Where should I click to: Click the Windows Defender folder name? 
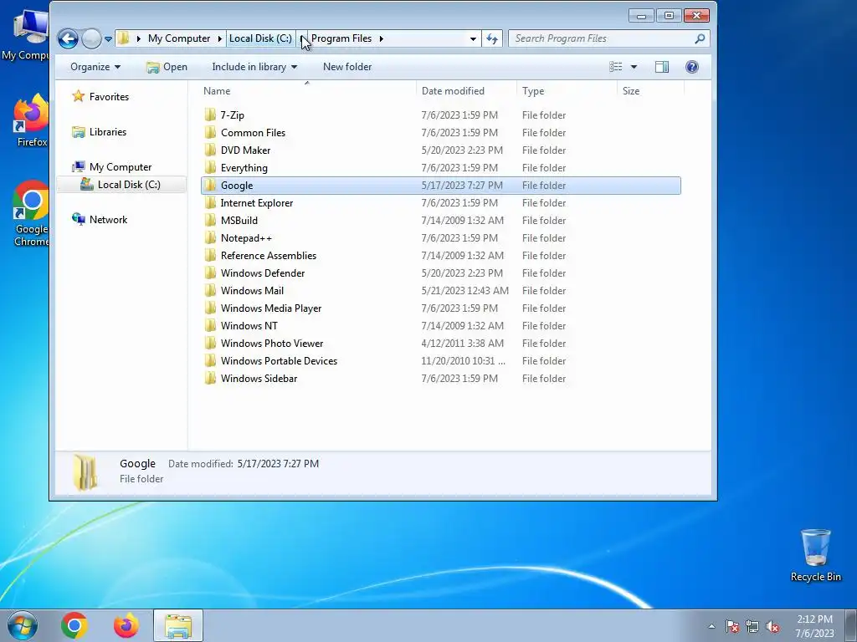pyautogui.click(x=262, y=273)
